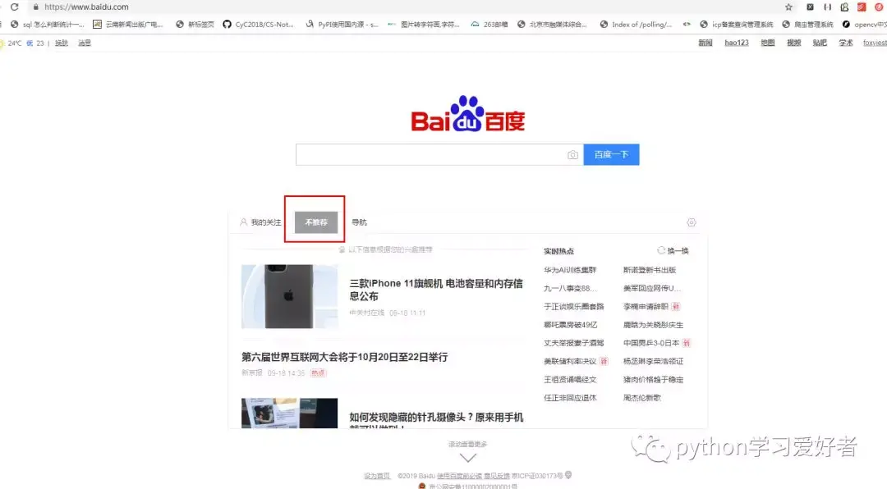Open hot topic 斯诺登新书出版
Screen dimensions: 887x489
[x=650, y=270]
